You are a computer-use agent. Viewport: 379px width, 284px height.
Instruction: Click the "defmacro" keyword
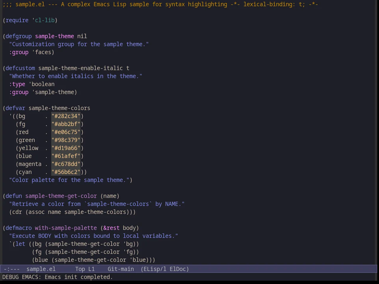pyautogui.click(x=19, y=228)
